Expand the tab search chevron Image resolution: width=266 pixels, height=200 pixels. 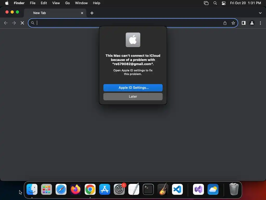point(260,13)
